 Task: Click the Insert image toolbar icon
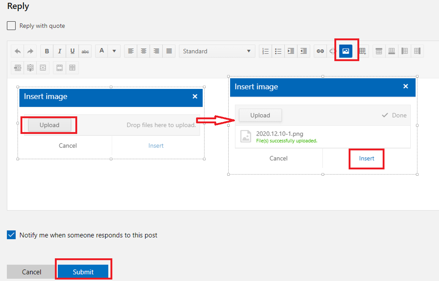pyautogui.click(x=346, y=51)
